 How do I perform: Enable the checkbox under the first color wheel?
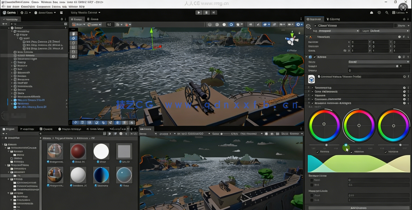point(318,152)
